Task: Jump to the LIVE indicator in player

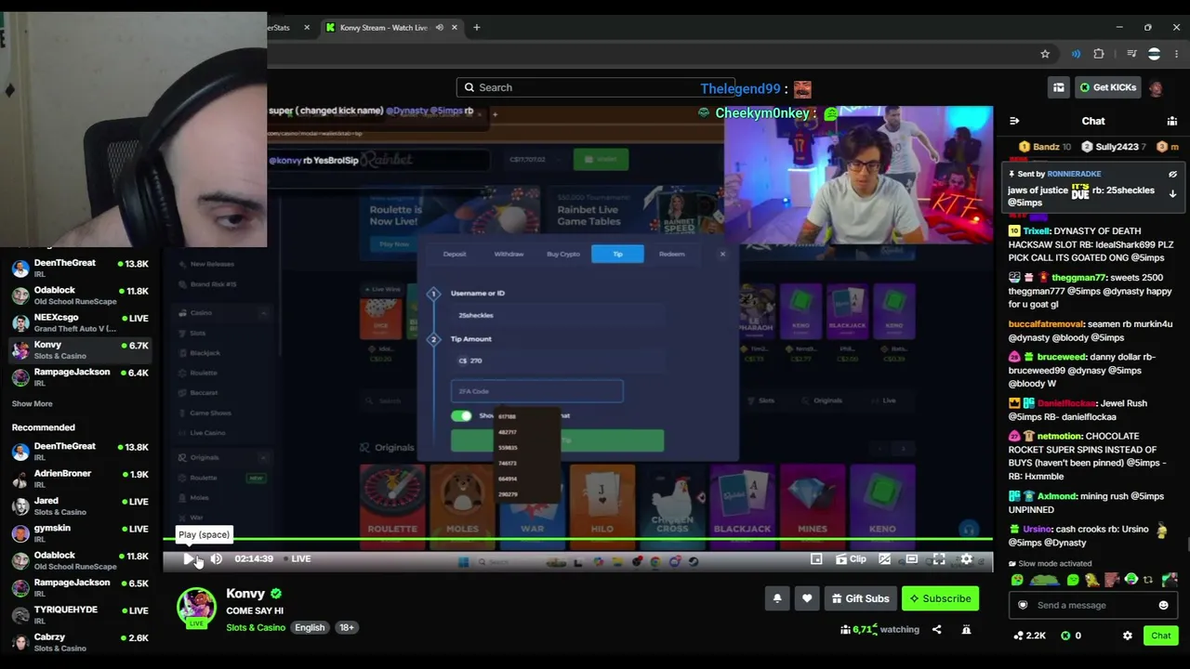Action: (296, 558)
